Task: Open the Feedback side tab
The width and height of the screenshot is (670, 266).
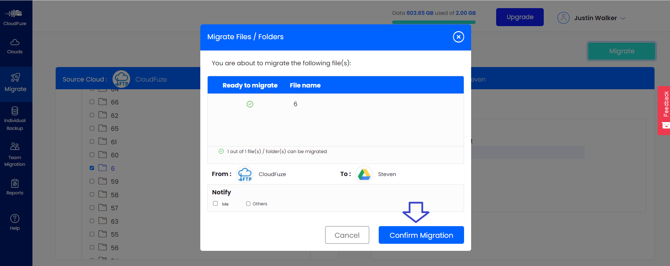Action: click(x=665, y=110)
